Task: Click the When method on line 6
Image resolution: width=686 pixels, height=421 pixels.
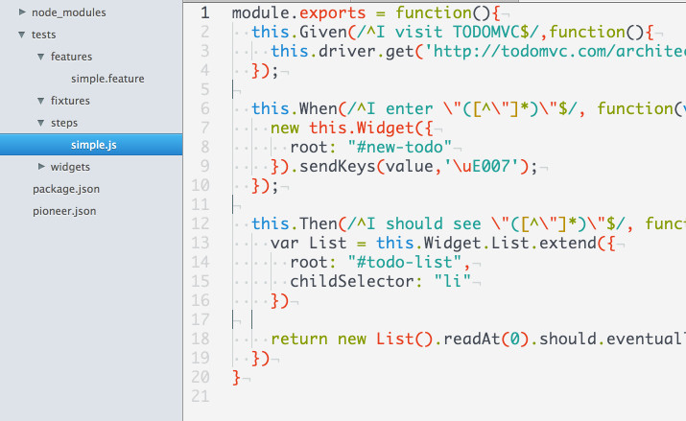Action: (319, 108)
